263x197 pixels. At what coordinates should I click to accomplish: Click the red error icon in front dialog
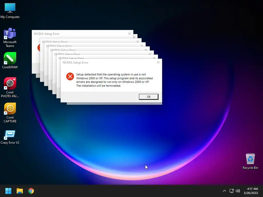click(x=70, y=76)
